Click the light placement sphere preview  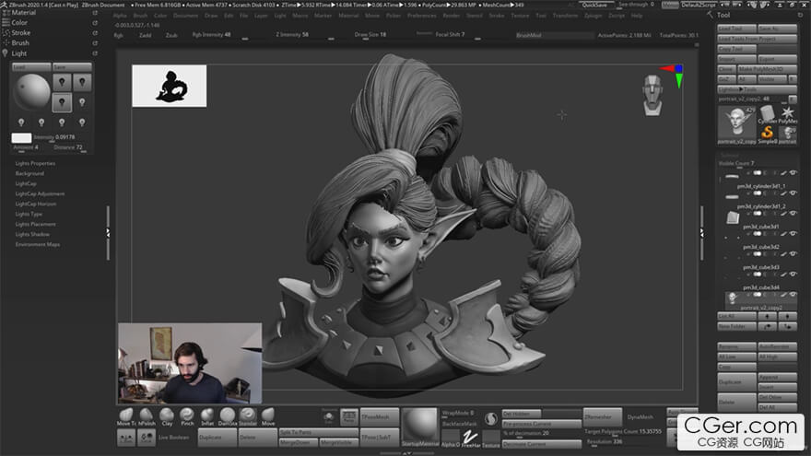[x=31, y=92]
